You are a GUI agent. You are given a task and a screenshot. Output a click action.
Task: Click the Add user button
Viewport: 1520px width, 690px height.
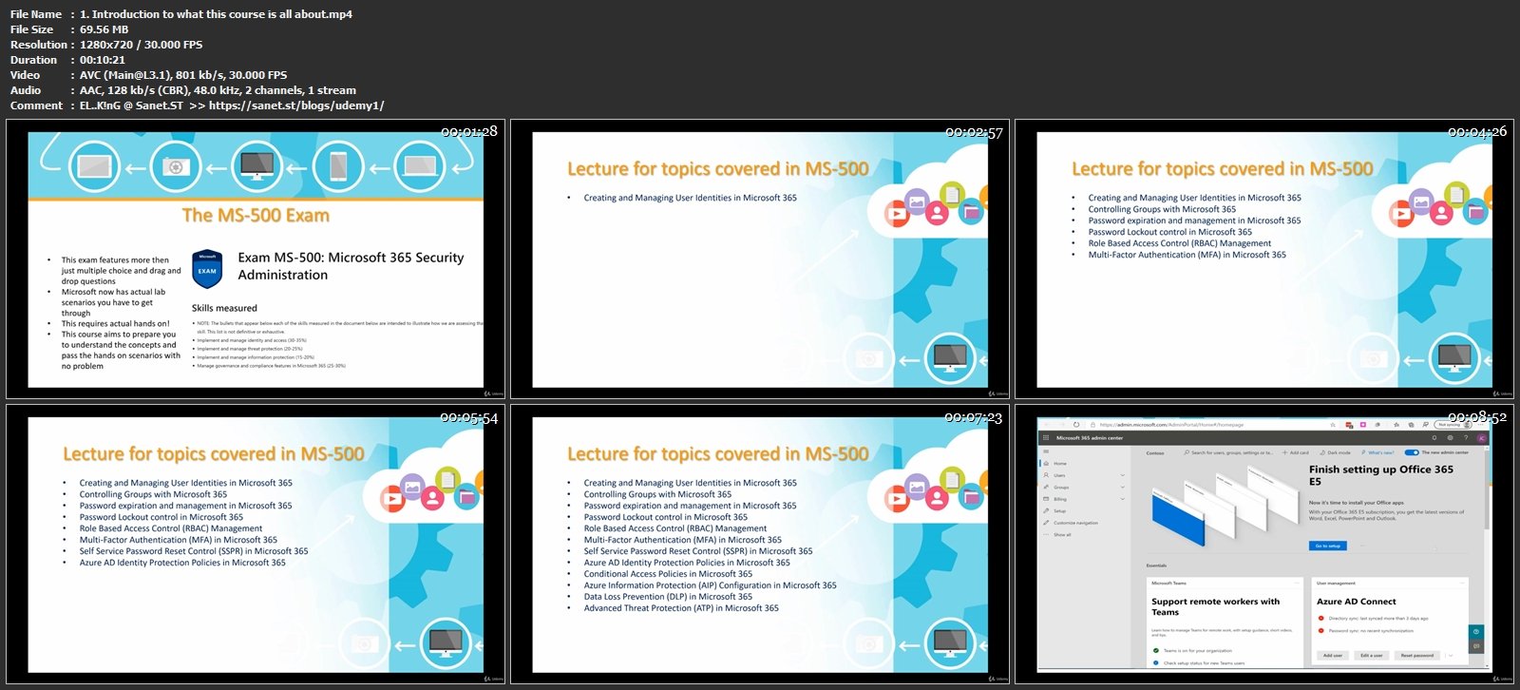click(1333, 655)
